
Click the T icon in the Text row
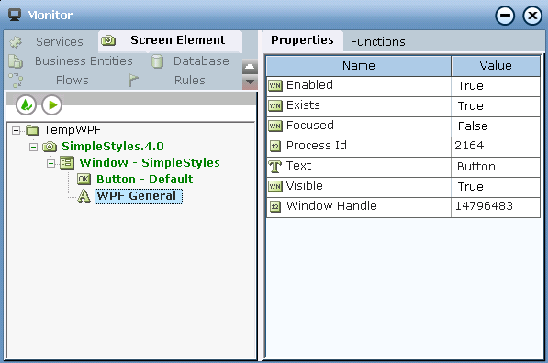[275, 167]
